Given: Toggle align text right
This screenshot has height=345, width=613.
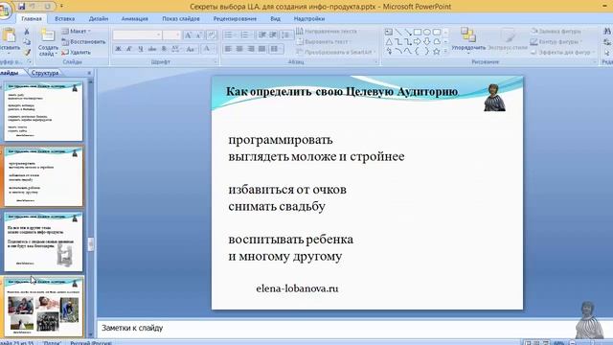Looking at the screenshot, I should coord(251,49).
